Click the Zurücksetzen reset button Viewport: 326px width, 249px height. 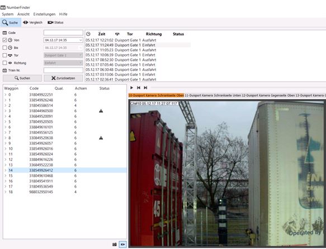[63, 78]
